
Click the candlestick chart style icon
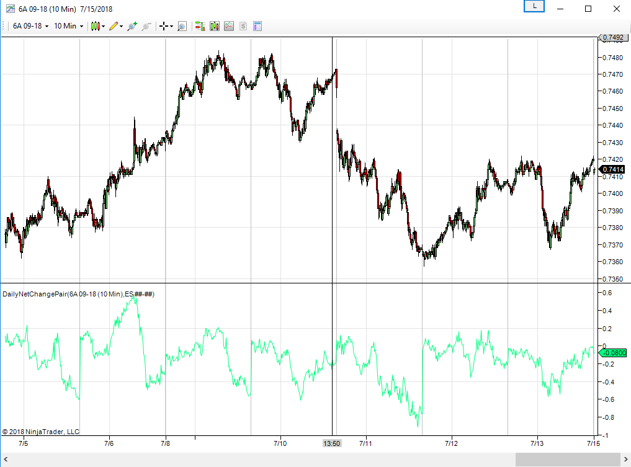coord(95,26)
